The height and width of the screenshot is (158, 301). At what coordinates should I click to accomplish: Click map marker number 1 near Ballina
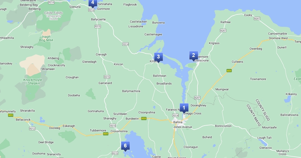[184, 108]
